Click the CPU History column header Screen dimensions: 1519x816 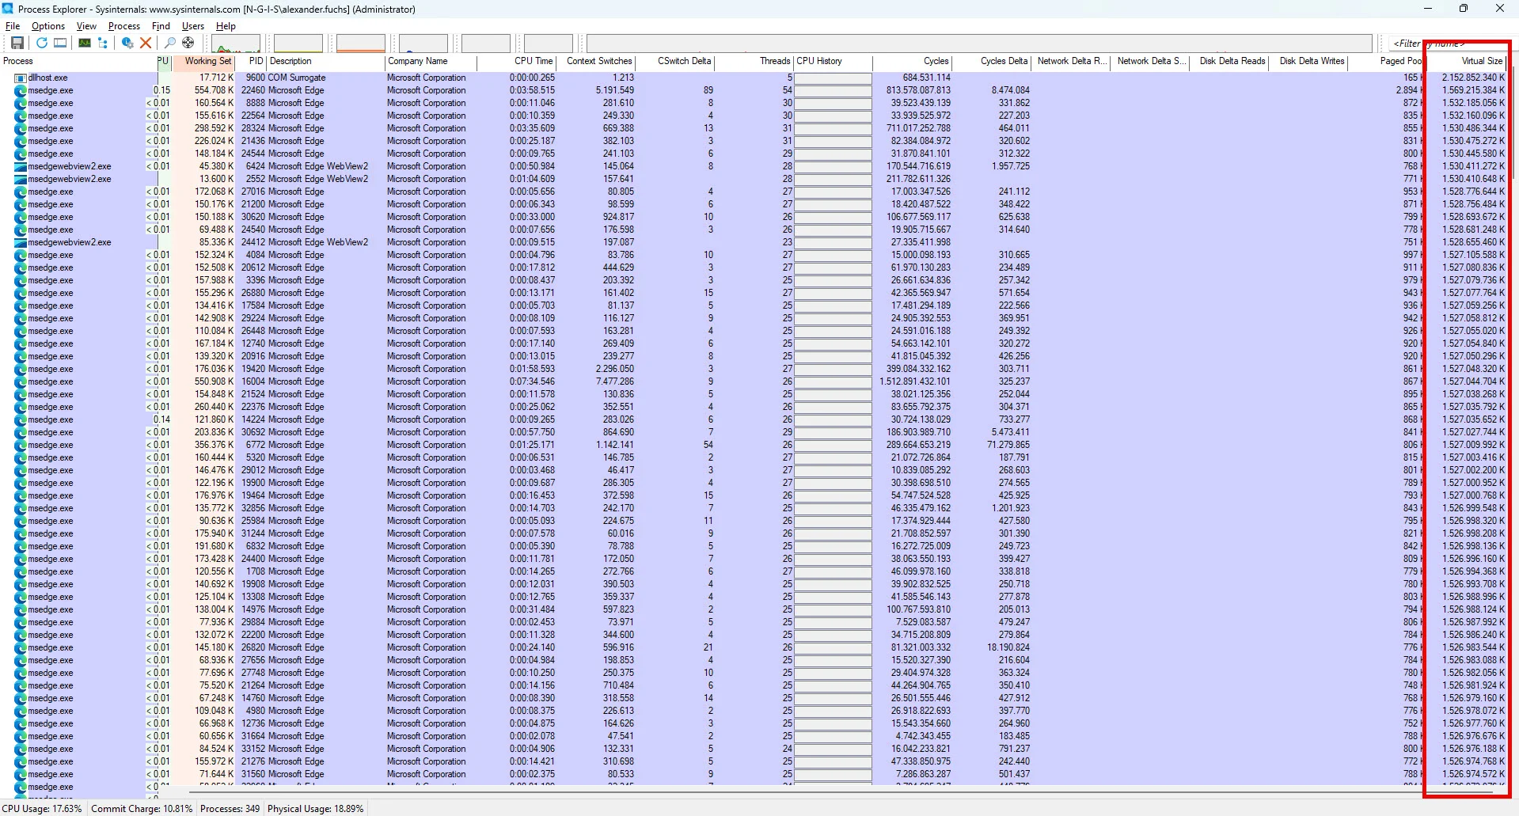point(834,61)
